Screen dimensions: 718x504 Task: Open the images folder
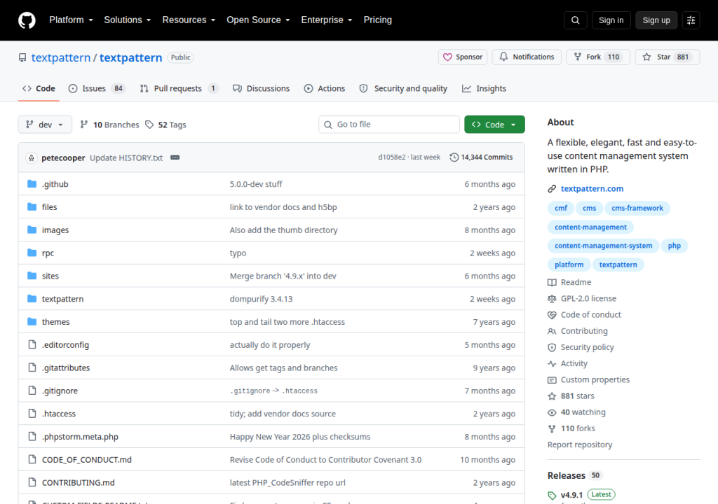(55, 230)
